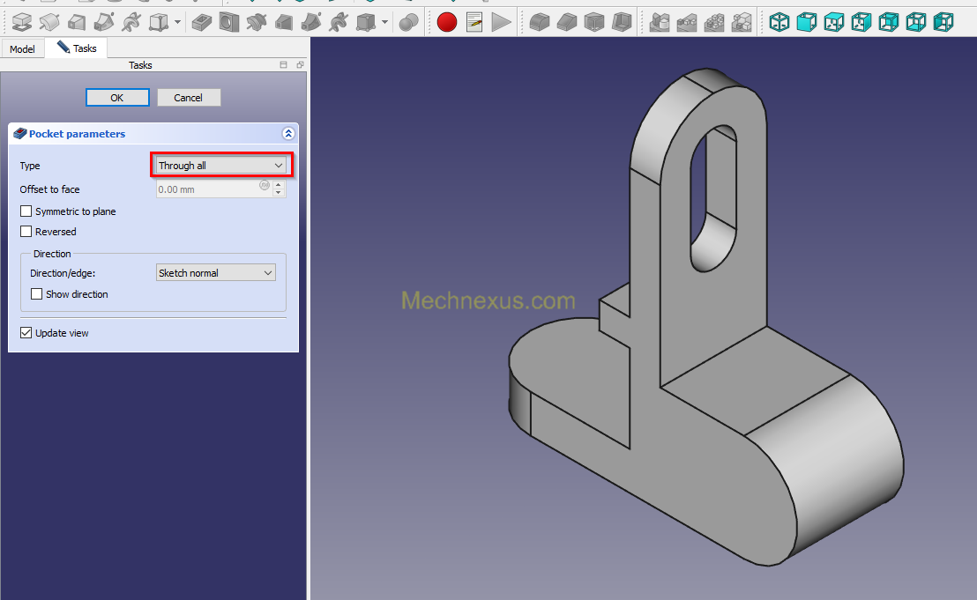
Task: Click the OK button
Action: (117, 98)
